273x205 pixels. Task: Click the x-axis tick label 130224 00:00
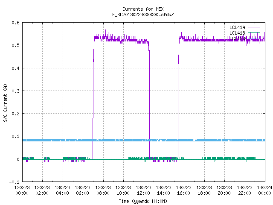pos(264,190)
